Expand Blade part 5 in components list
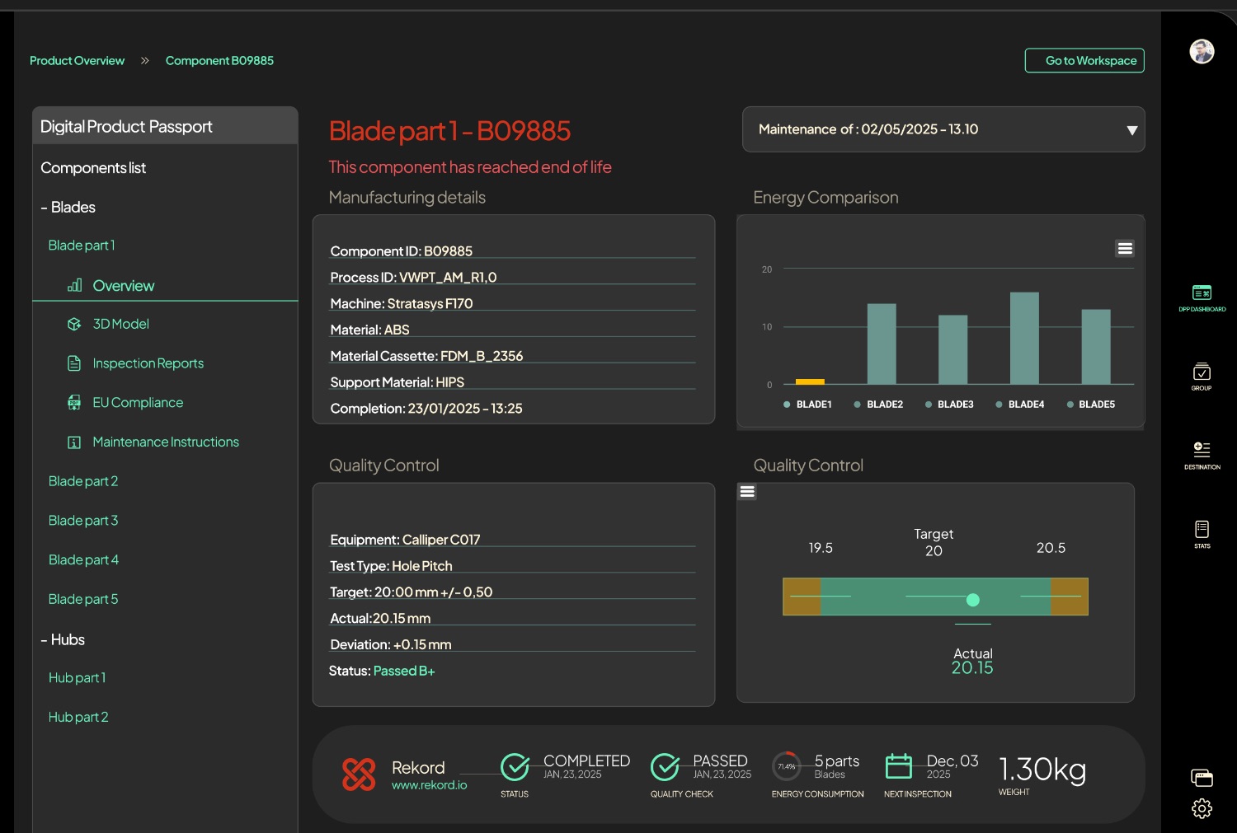Screen dimensions: 1237x833 pyautogui.click(x=83, y=600)
